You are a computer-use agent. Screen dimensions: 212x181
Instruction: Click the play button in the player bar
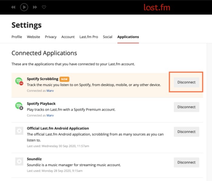pyautogui.click(x=24, y=7)
